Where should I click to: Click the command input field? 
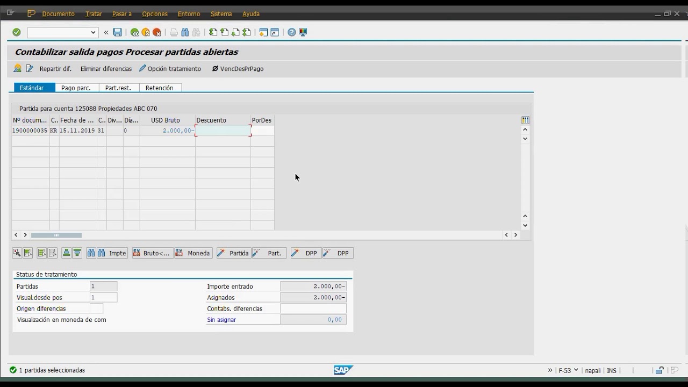click(58, 32)
